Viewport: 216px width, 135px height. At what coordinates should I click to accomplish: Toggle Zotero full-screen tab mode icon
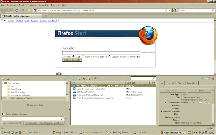click(208, 78)
